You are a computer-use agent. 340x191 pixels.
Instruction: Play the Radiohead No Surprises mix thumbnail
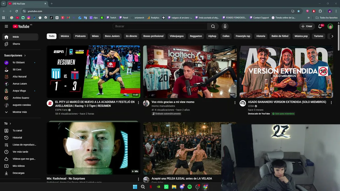tap(93, 148)
